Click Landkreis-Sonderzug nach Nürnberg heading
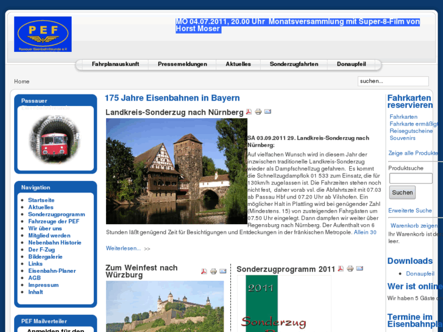Image resolution: width=443 pixels, height=332 pixels. pos(174,112)
